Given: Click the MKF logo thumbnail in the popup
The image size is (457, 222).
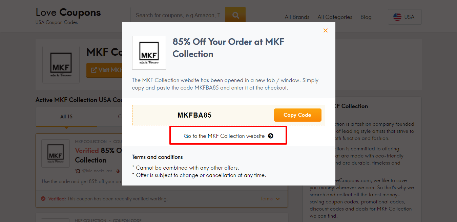Looking at the screenshot, I should pos(149,52).
